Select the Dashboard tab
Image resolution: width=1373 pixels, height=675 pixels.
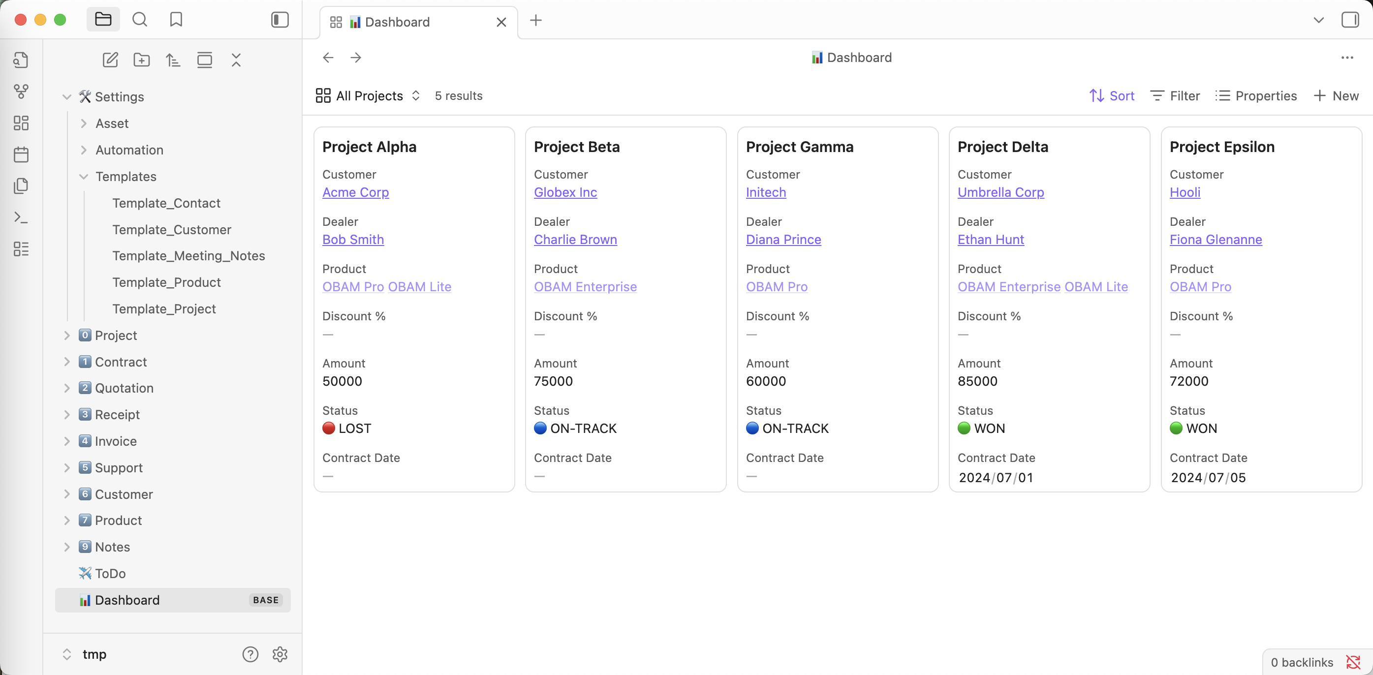coord(397,22)
